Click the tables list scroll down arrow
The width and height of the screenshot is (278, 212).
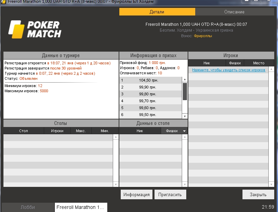116,184
